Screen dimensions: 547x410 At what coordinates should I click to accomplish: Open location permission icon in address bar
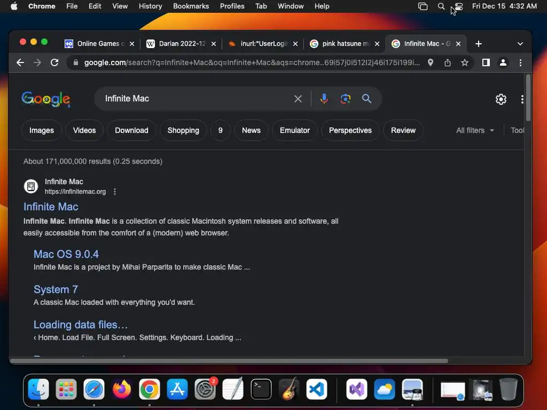[431, 63]
